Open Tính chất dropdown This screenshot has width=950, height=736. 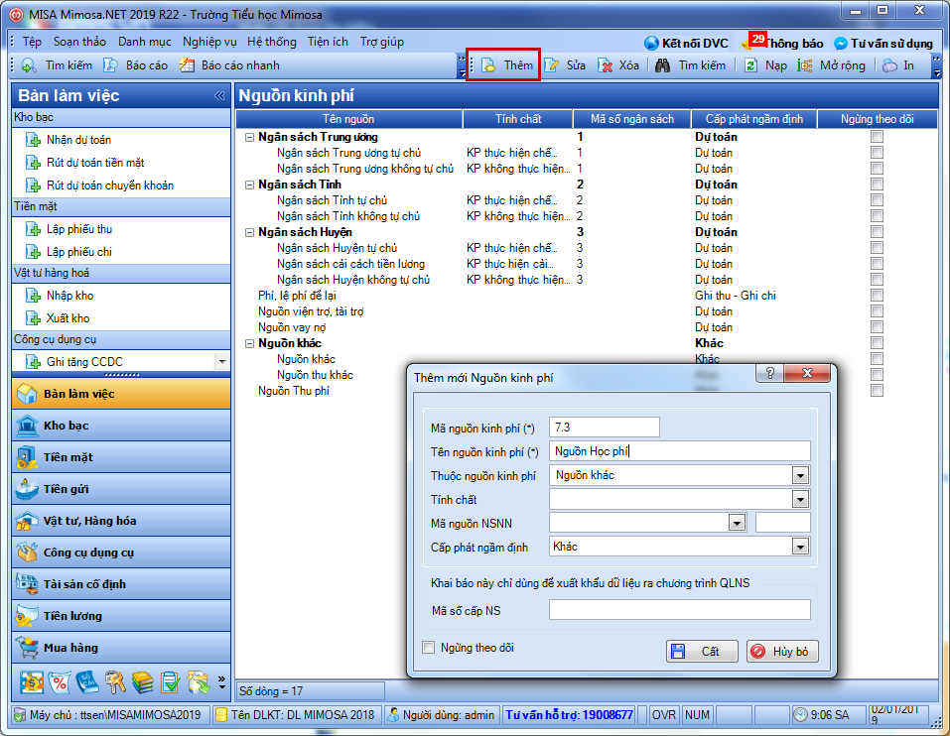click(x=800, y=499)
